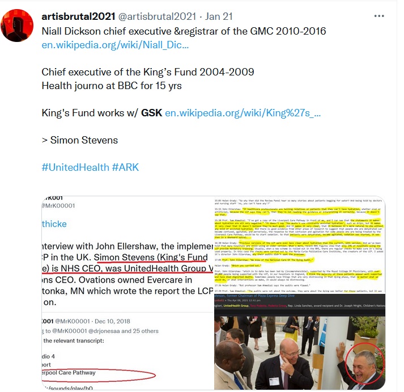Click the blue 'thicke' text in screenshot
This screenshot has height=392, width=404.
[x=54, y=224]
